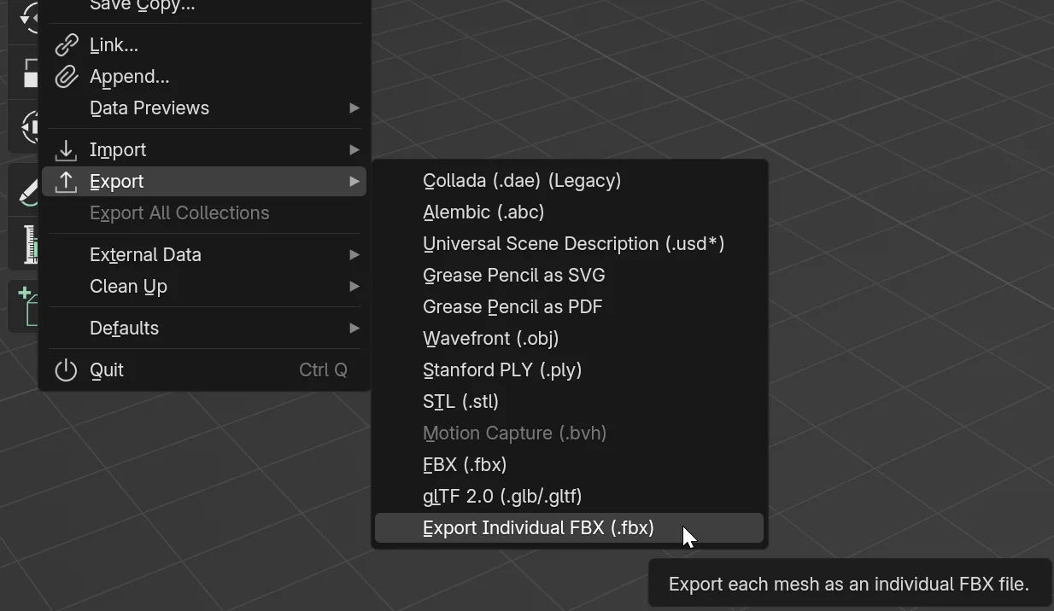Click the Append paperclip icon
The height and width of the screenshot is (611, 1054).
point(66,76)
